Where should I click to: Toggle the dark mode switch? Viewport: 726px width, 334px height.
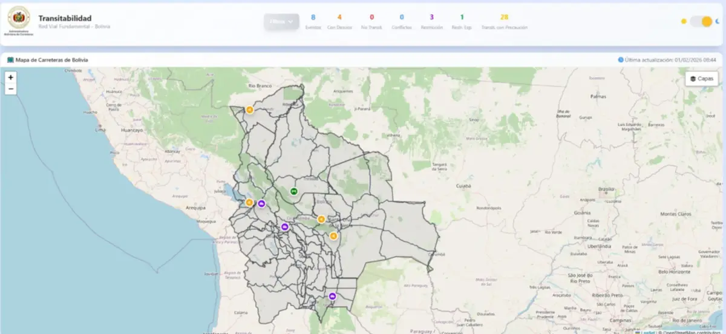pyautogui.click(x=701, y=21)
